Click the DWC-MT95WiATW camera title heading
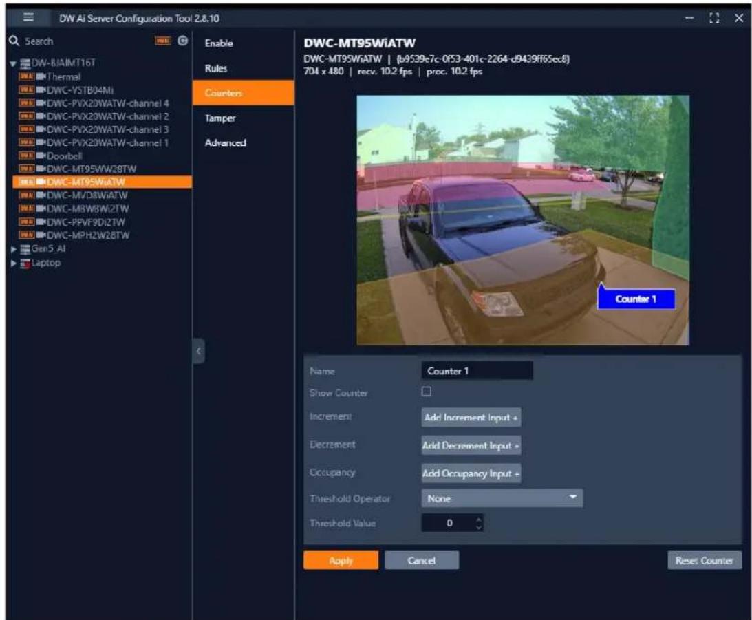The image size is (752, 620). pos(360,43)
